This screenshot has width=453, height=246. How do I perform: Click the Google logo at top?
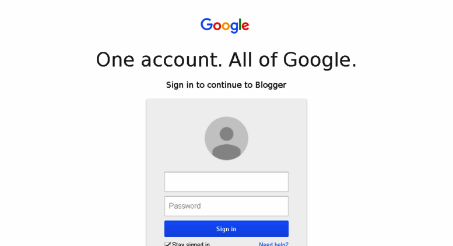tap(225, 26)
